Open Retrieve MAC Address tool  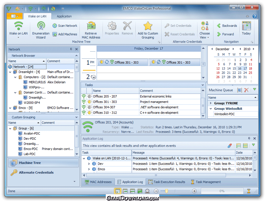coord(91,30)
